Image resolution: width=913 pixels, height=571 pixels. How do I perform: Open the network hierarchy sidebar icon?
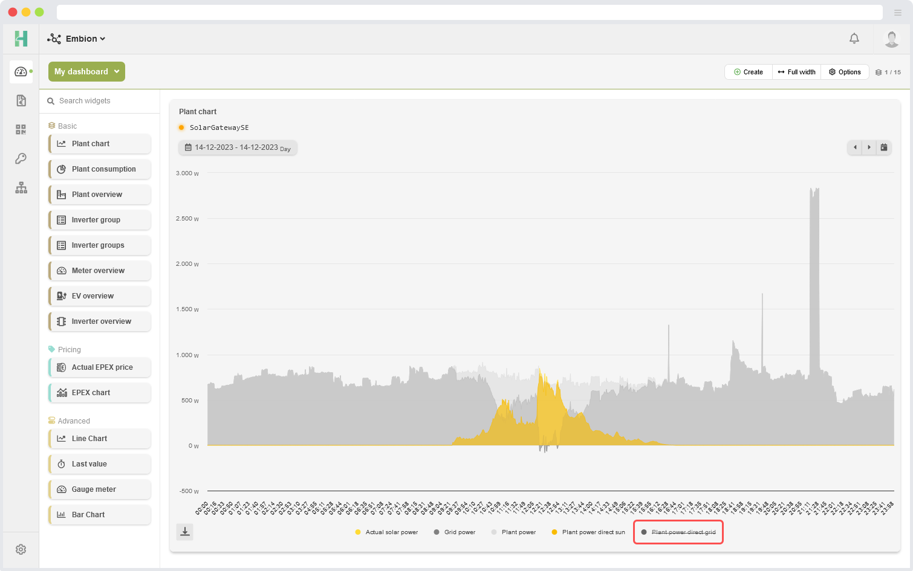[21, 188]
